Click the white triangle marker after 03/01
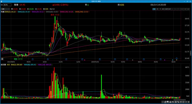 pos(133,60)
